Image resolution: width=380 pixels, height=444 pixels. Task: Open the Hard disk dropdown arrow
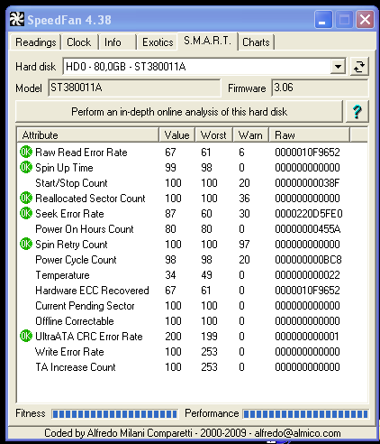point(338,67)
